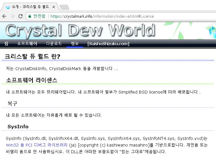Open the 정보 navigation menu item
This screenshot has width=216, height=159.
coord(75,44)
